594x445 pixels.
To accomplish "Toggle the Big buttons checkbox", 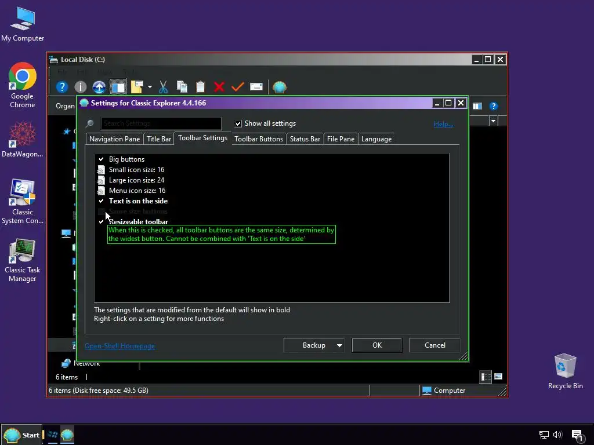I will point(101,159).
